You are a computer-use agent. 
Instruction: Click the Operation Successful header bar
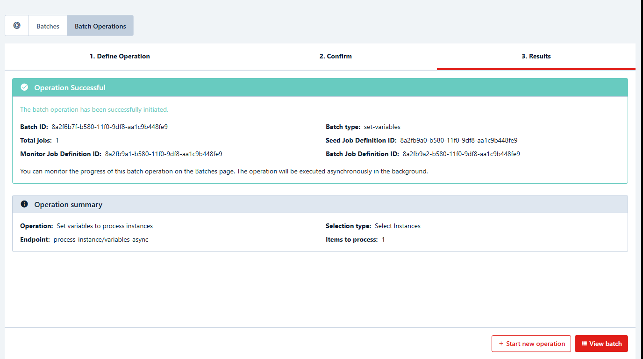[320, 87]
